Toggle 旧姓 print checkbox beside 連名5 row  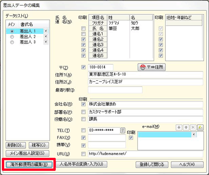click(x=161, y=56)
